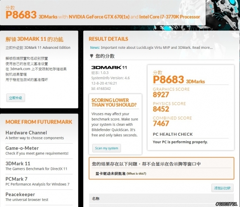240x207 pixels.
Task: Click the Intel Core i7-3770K Processor text
Action: (x=169, y=17)
